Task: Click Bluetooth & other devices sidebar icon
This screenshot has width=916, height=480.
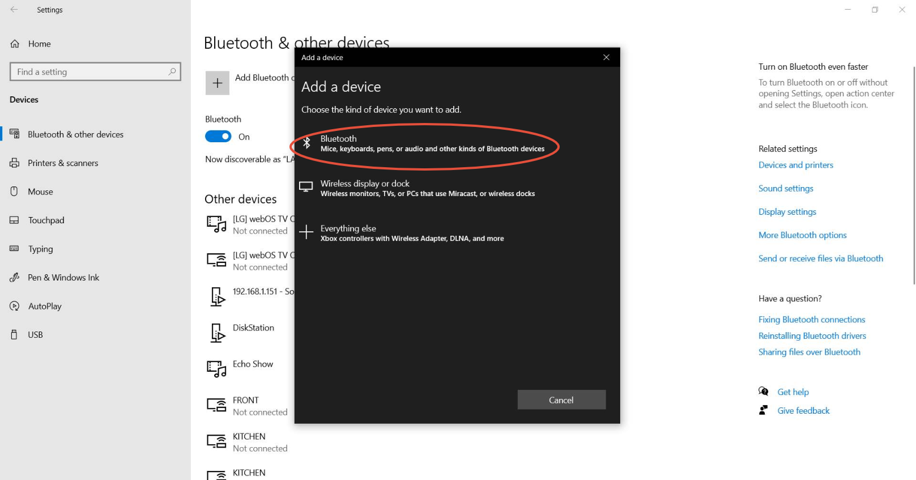Action: tap(15, 134)
